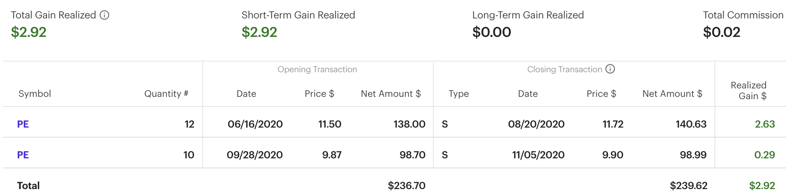Open PE symbol link bought 09/28/2020
This screenshot has height=196, width=786.
tap(23, 155)
